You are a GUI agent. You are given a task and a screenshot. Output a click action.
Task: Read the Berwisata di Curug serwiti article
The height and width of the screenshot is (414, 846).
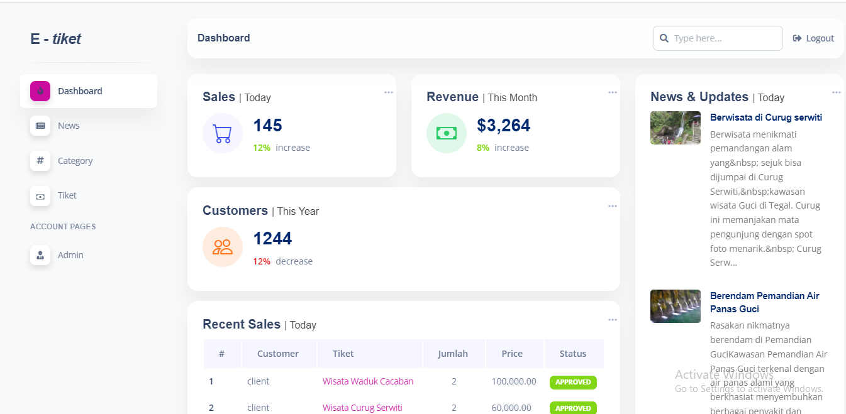pyautogui.click(x=765, y=117)
